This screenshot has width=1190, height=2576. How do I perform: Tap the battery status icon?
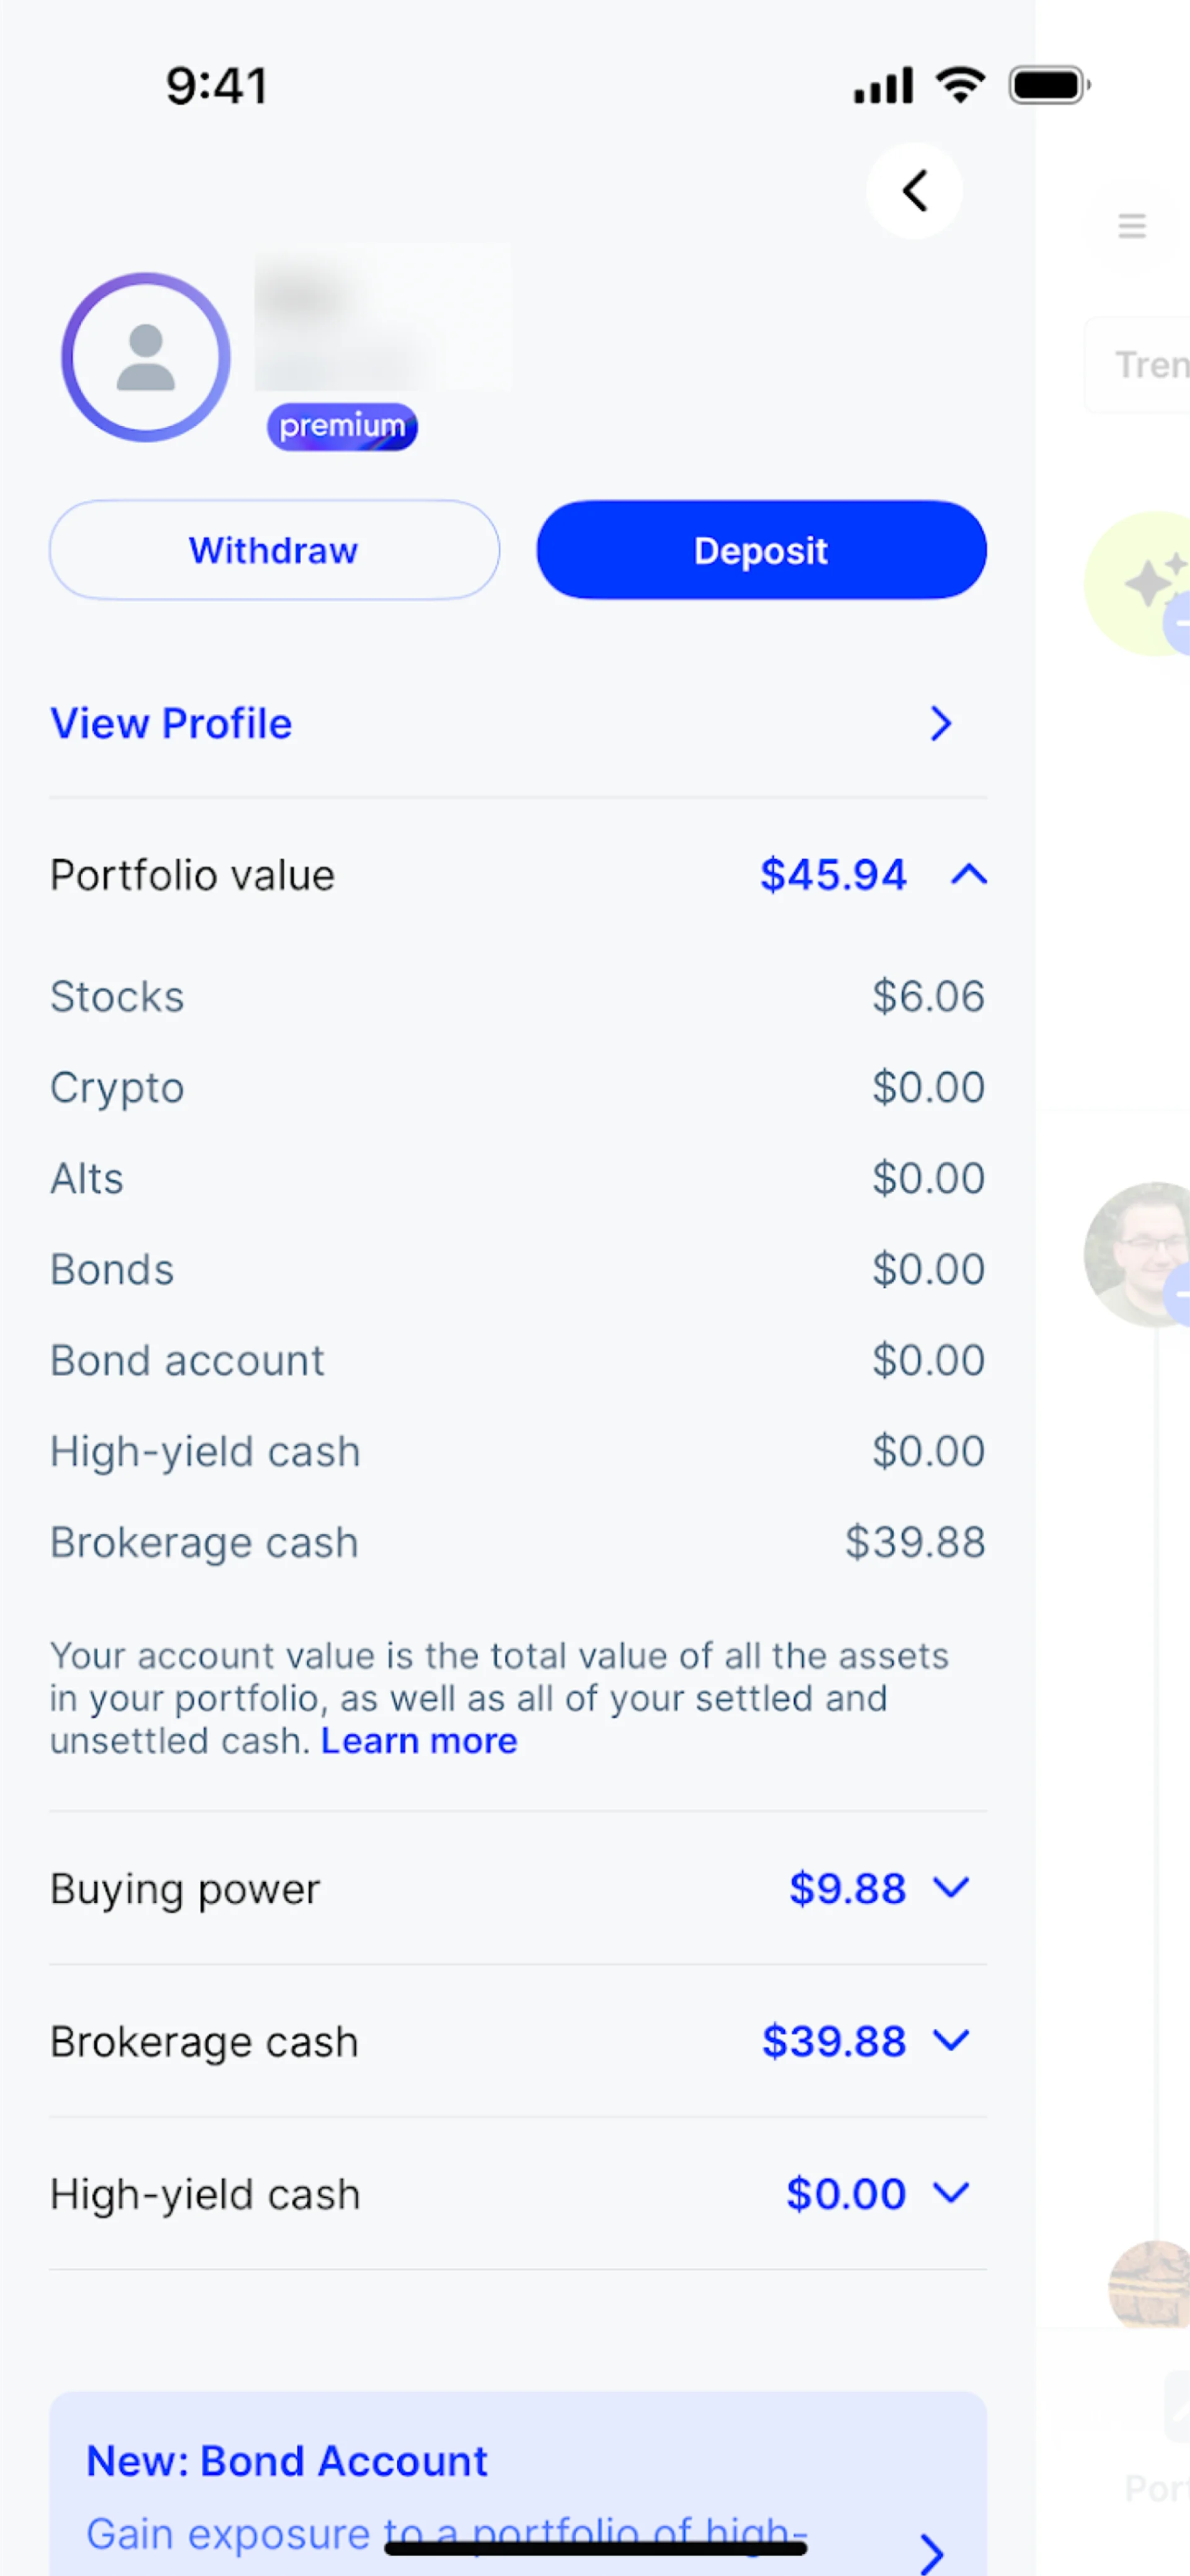click(1048, 86)
